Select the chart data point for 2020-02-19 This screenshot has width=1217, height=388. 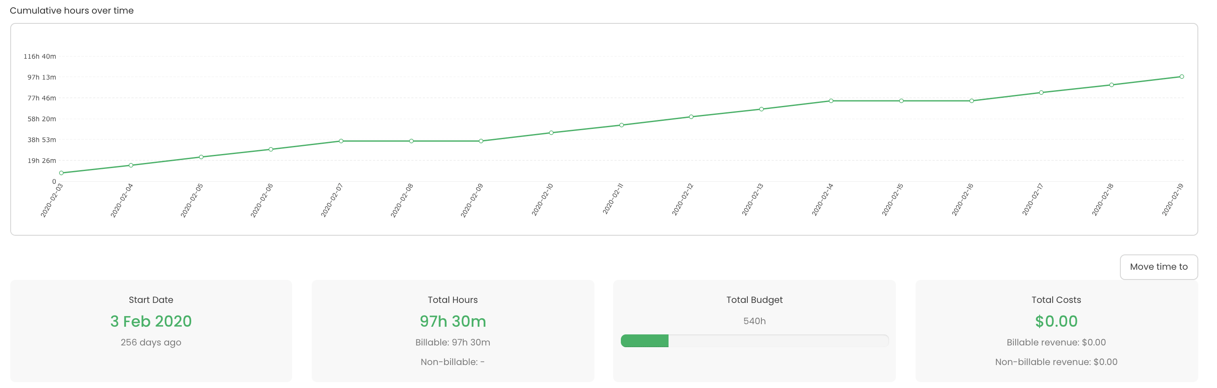(1182, 77)
